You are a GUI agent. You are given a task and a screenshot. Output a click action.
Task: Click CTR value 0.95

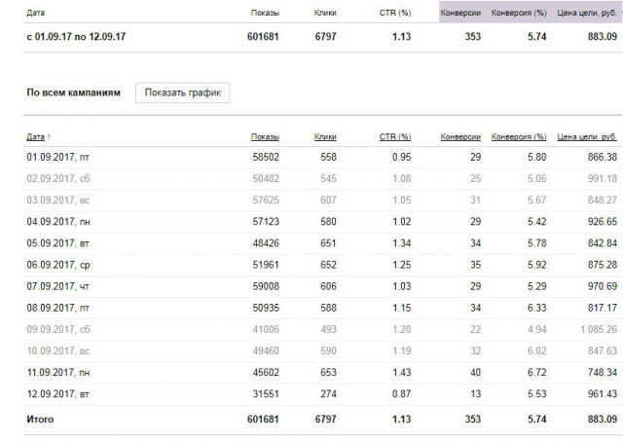click(x=401, y=157)
